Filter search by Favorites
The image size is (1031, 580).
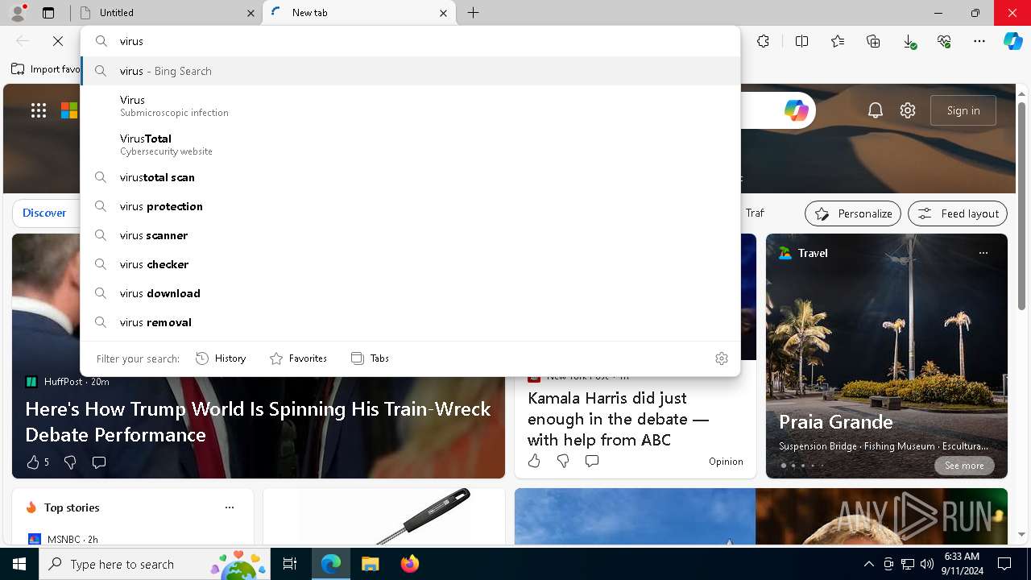point(298,358)
